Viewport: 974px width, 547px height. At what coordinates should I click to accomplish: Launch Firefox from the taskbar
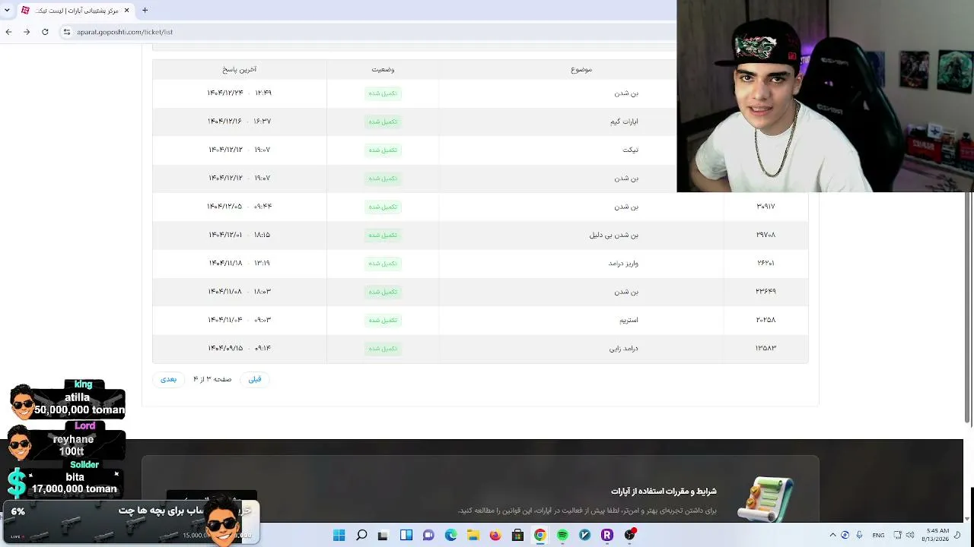pos(495,535)
